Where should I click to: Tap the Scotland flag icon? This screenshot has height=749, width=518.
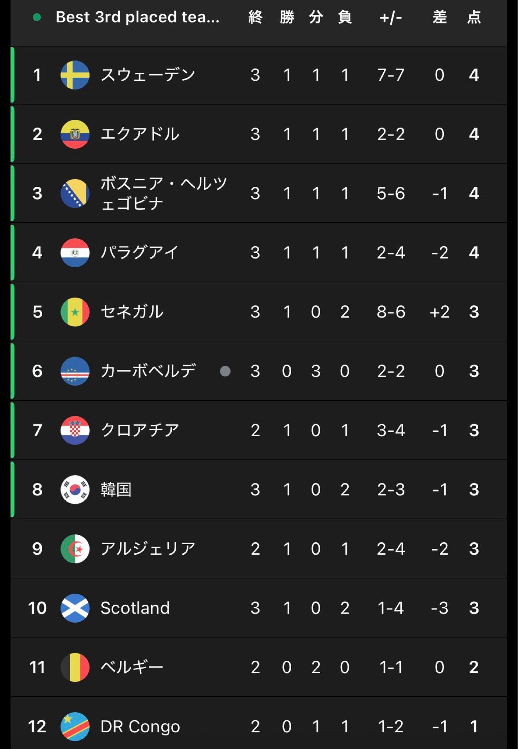pyautogui.click(x=75, y=608)
